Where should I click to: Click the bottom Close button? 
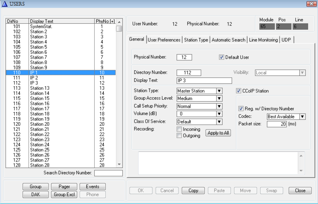pyautogui.click(x=300, y=191)
